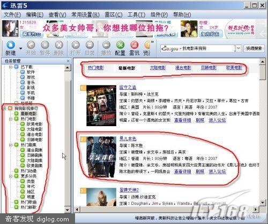Open the 帮助(H) menu
Viewport: 268px width, 224px height.
pyautogui.click(x=182, y=14)
